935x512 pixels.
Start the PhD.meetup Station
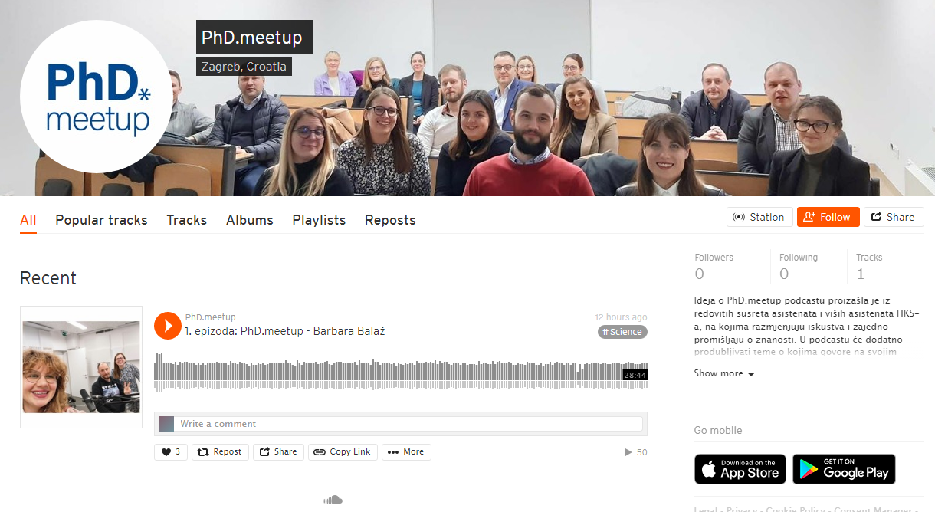pos(759,217)
